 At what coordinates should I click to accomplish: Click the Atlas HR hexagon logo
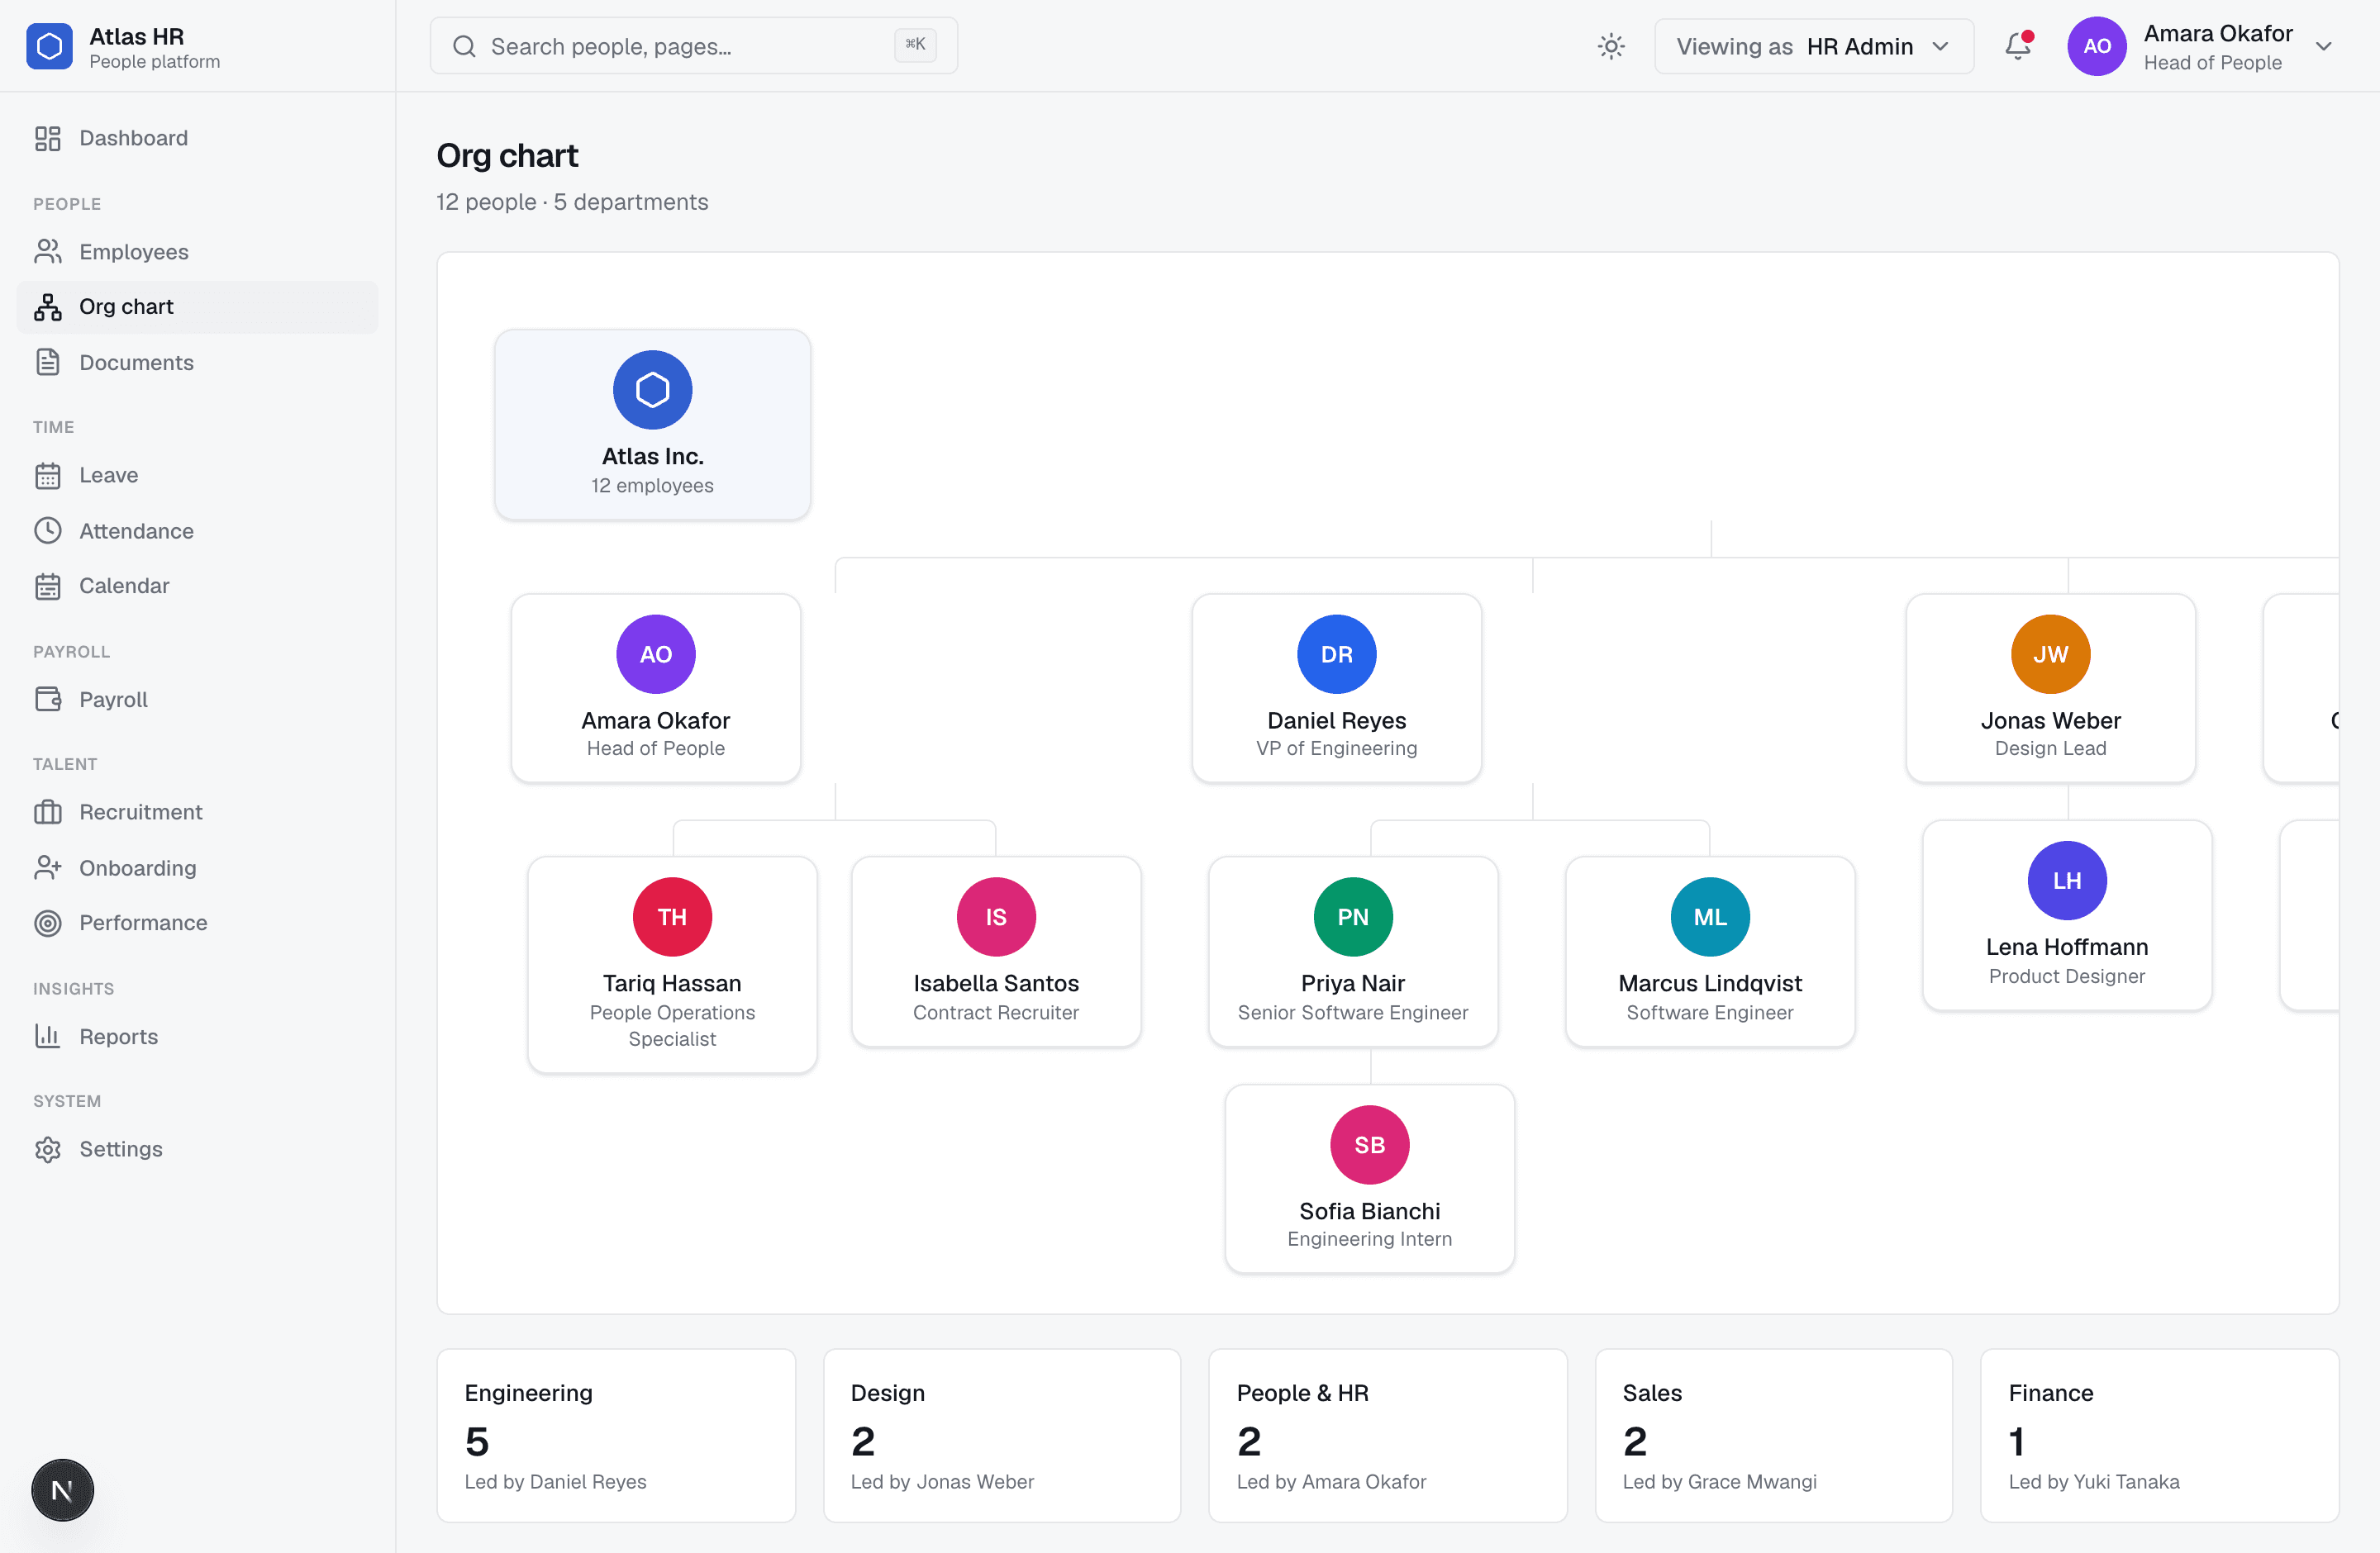(49, 46)
